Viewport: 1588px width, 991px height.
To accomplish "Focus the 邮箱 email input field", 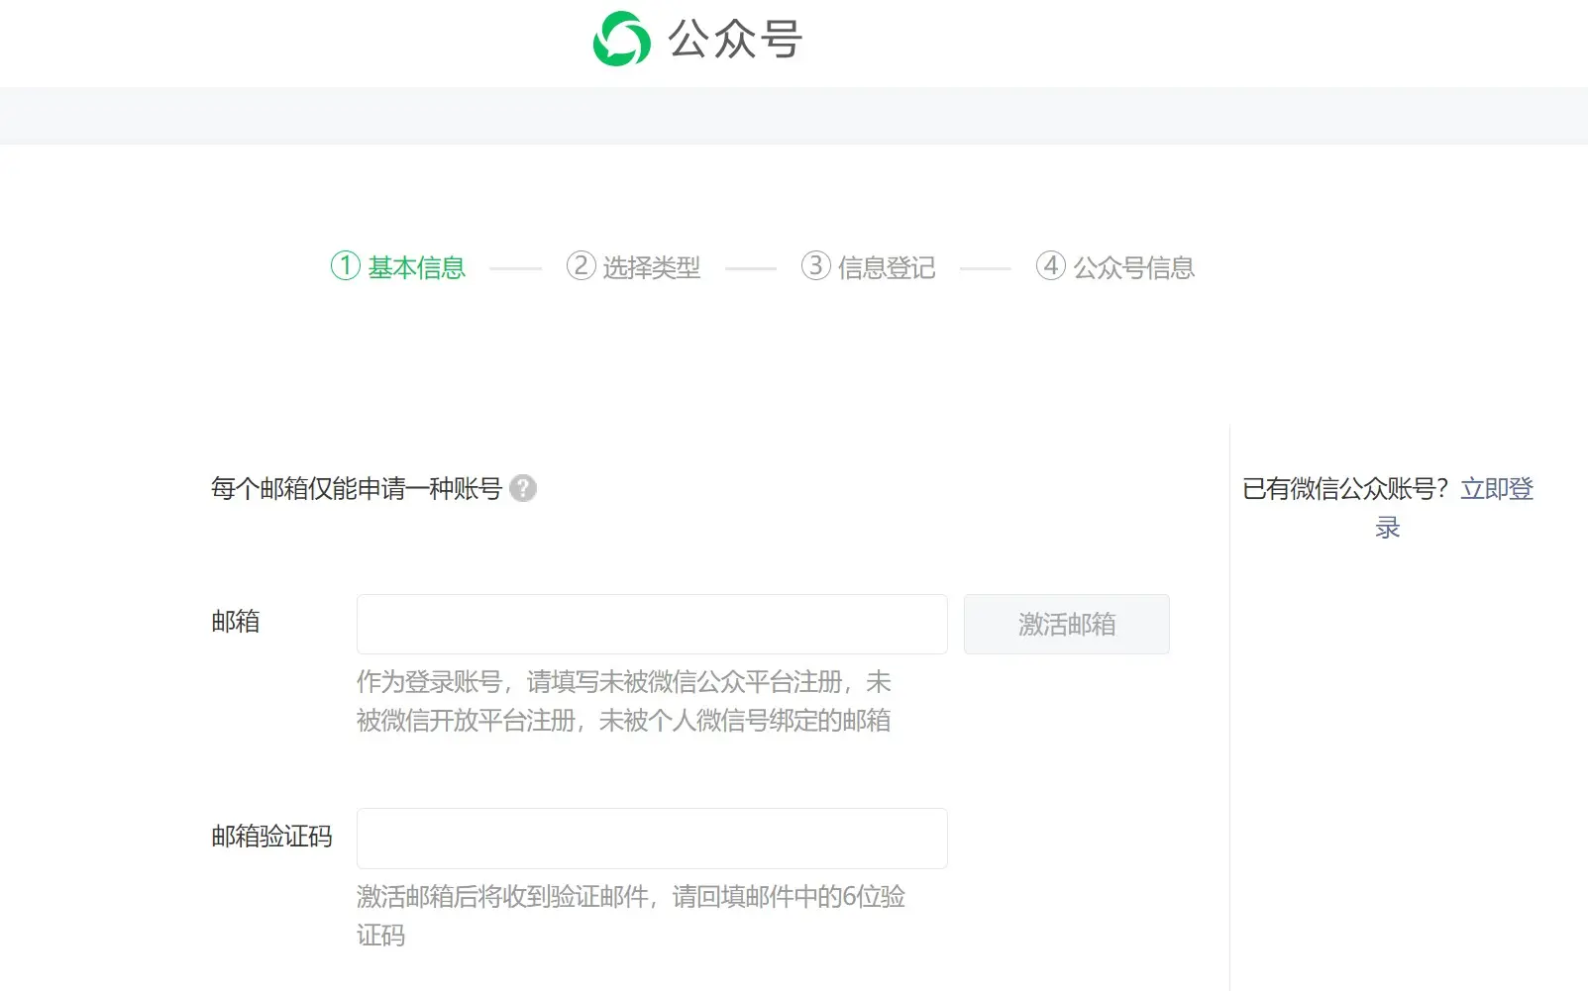I will coord(651,624).
